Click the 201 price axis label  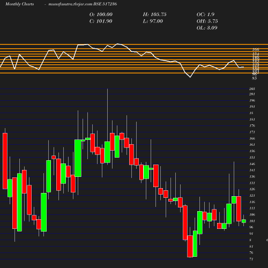(x=252, y=94)
